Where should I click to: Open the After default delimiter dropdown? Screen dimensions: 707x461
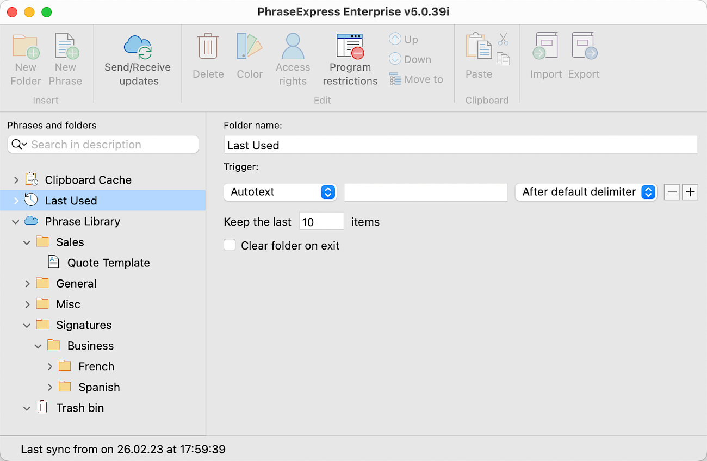(x=586, y=192)
